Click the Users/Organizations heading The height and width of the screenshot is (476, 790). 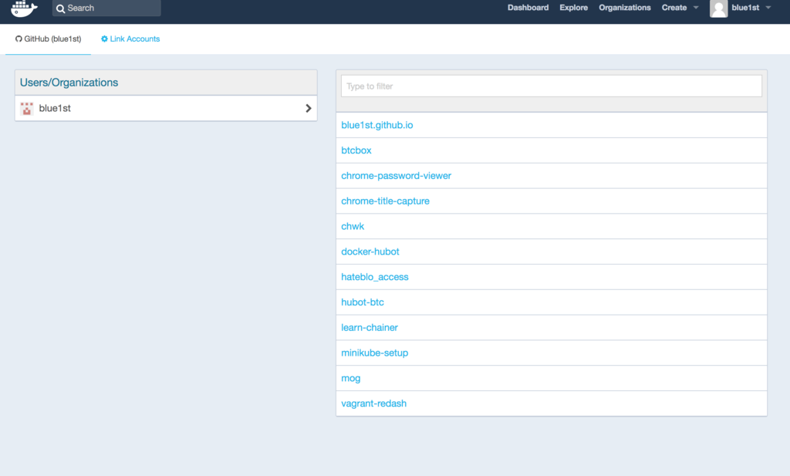click(69, 83)
